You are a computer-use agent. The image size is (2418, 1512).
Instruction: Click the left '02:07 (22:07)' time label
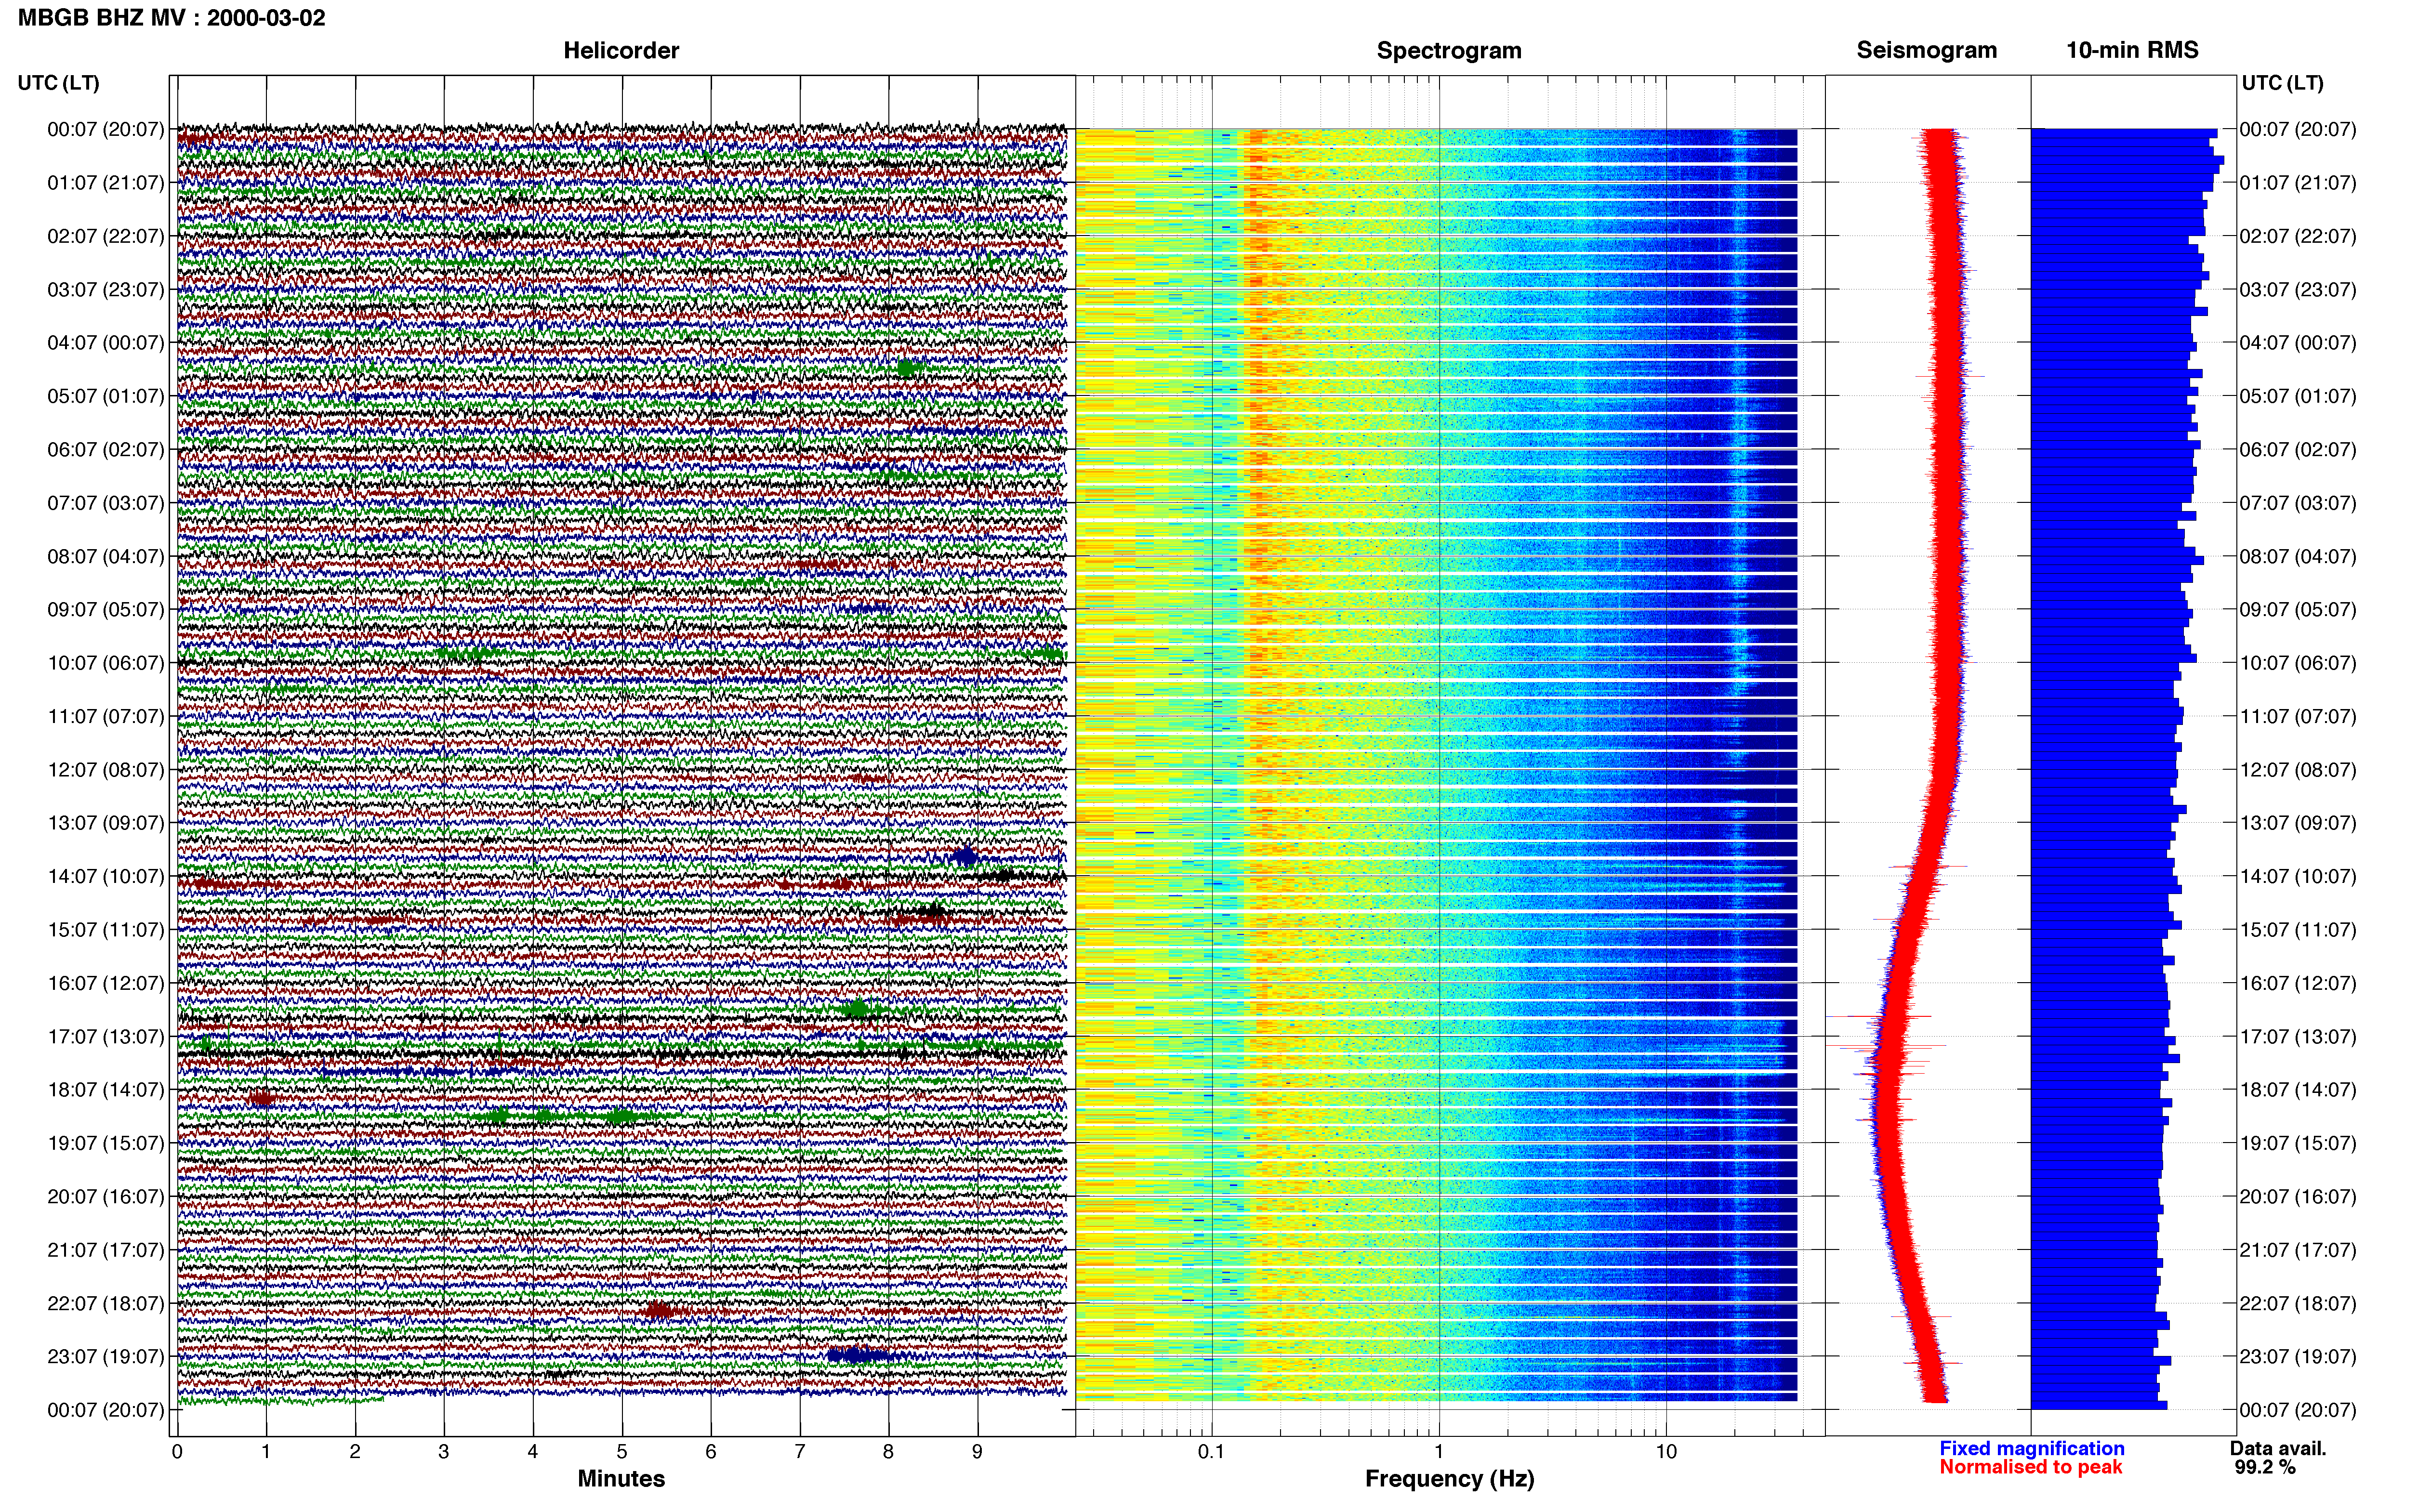(106, 236)
